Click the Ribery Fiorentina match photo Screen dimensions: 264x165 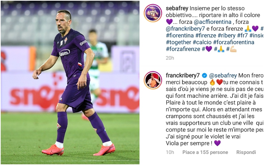[x=70, y=82]
